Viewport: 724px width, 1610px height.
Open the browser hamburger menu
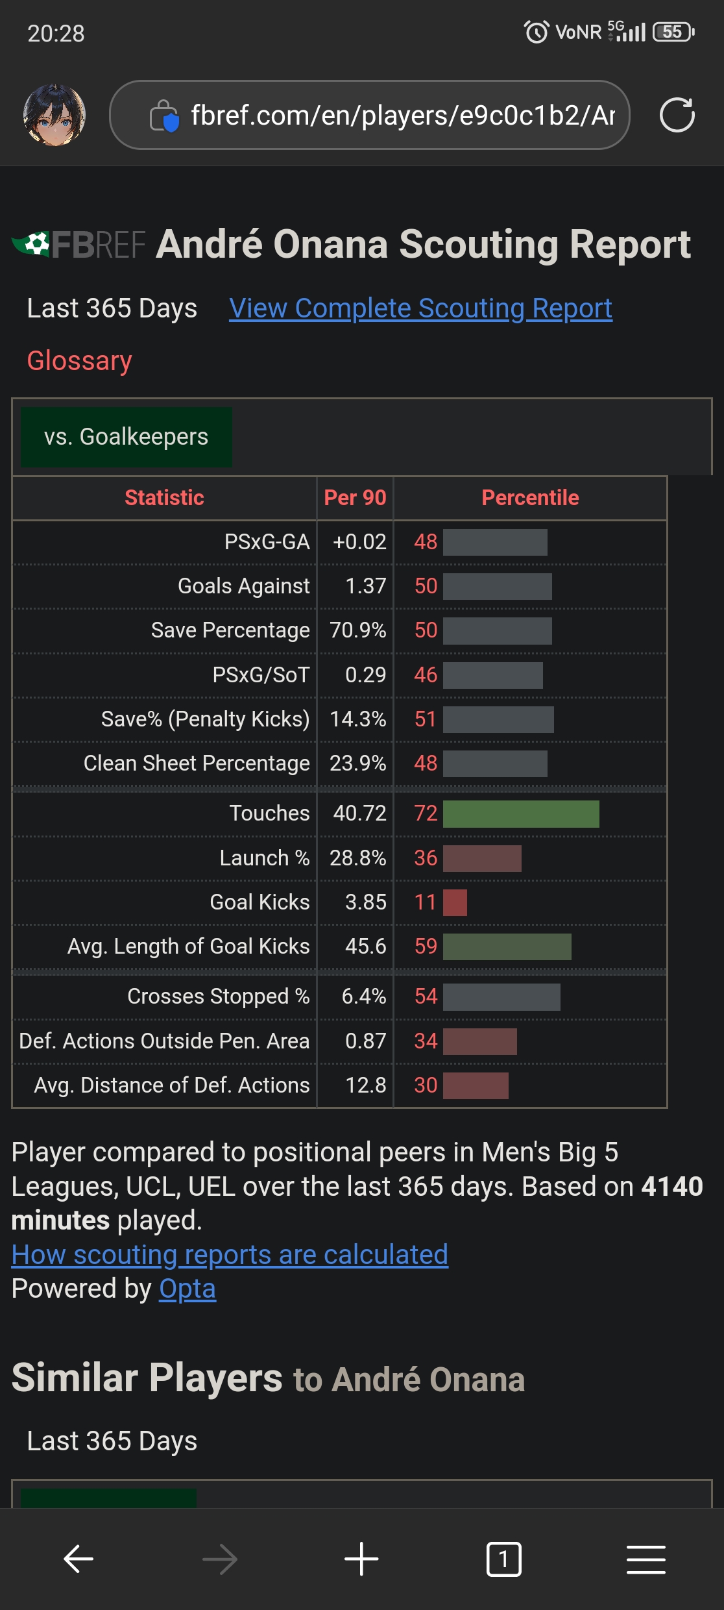(x=646, y=1559)
